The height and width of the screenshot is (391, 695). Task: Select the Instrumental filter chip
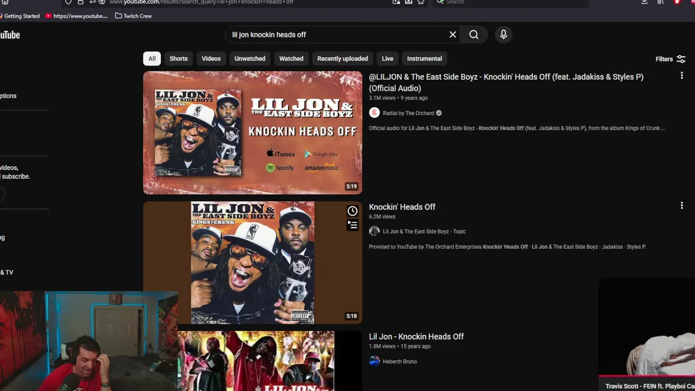(x=425, y=59)
